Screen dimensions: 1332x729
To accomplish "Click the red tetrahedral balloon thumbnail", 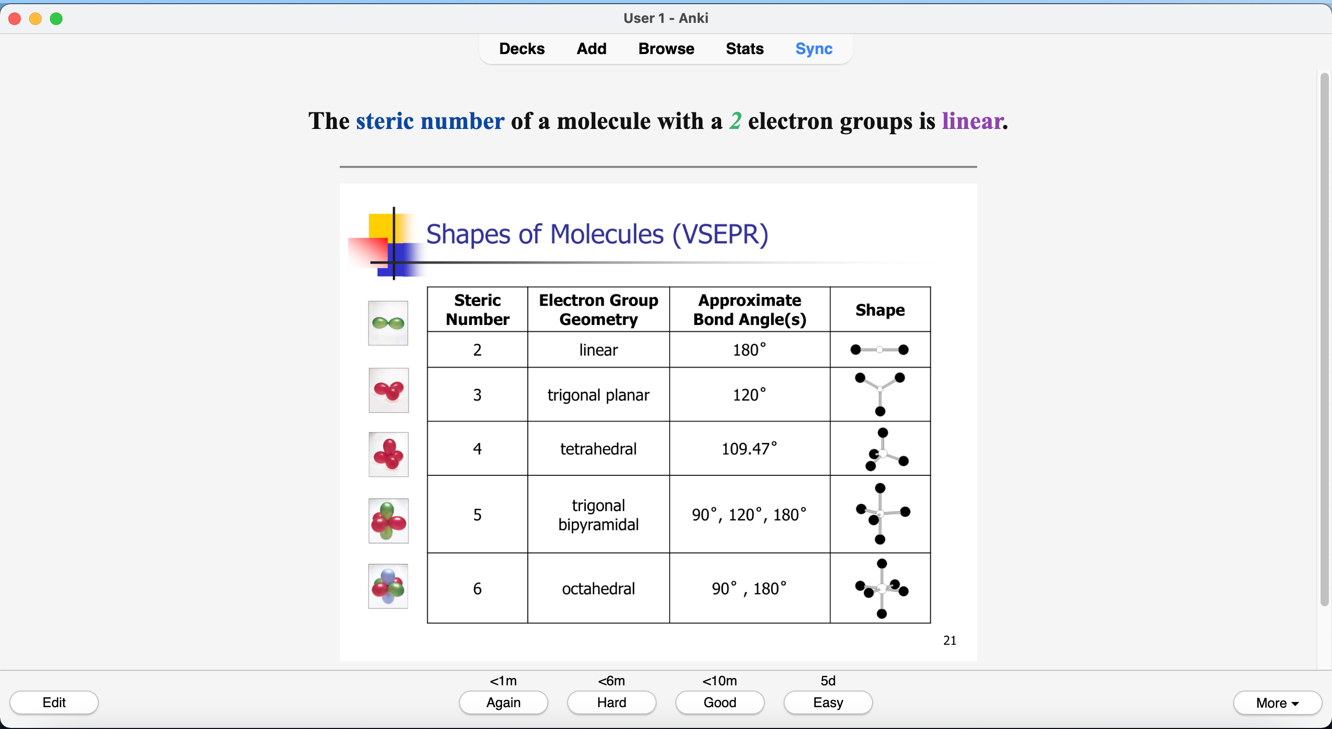I will [x=389, y=454].
